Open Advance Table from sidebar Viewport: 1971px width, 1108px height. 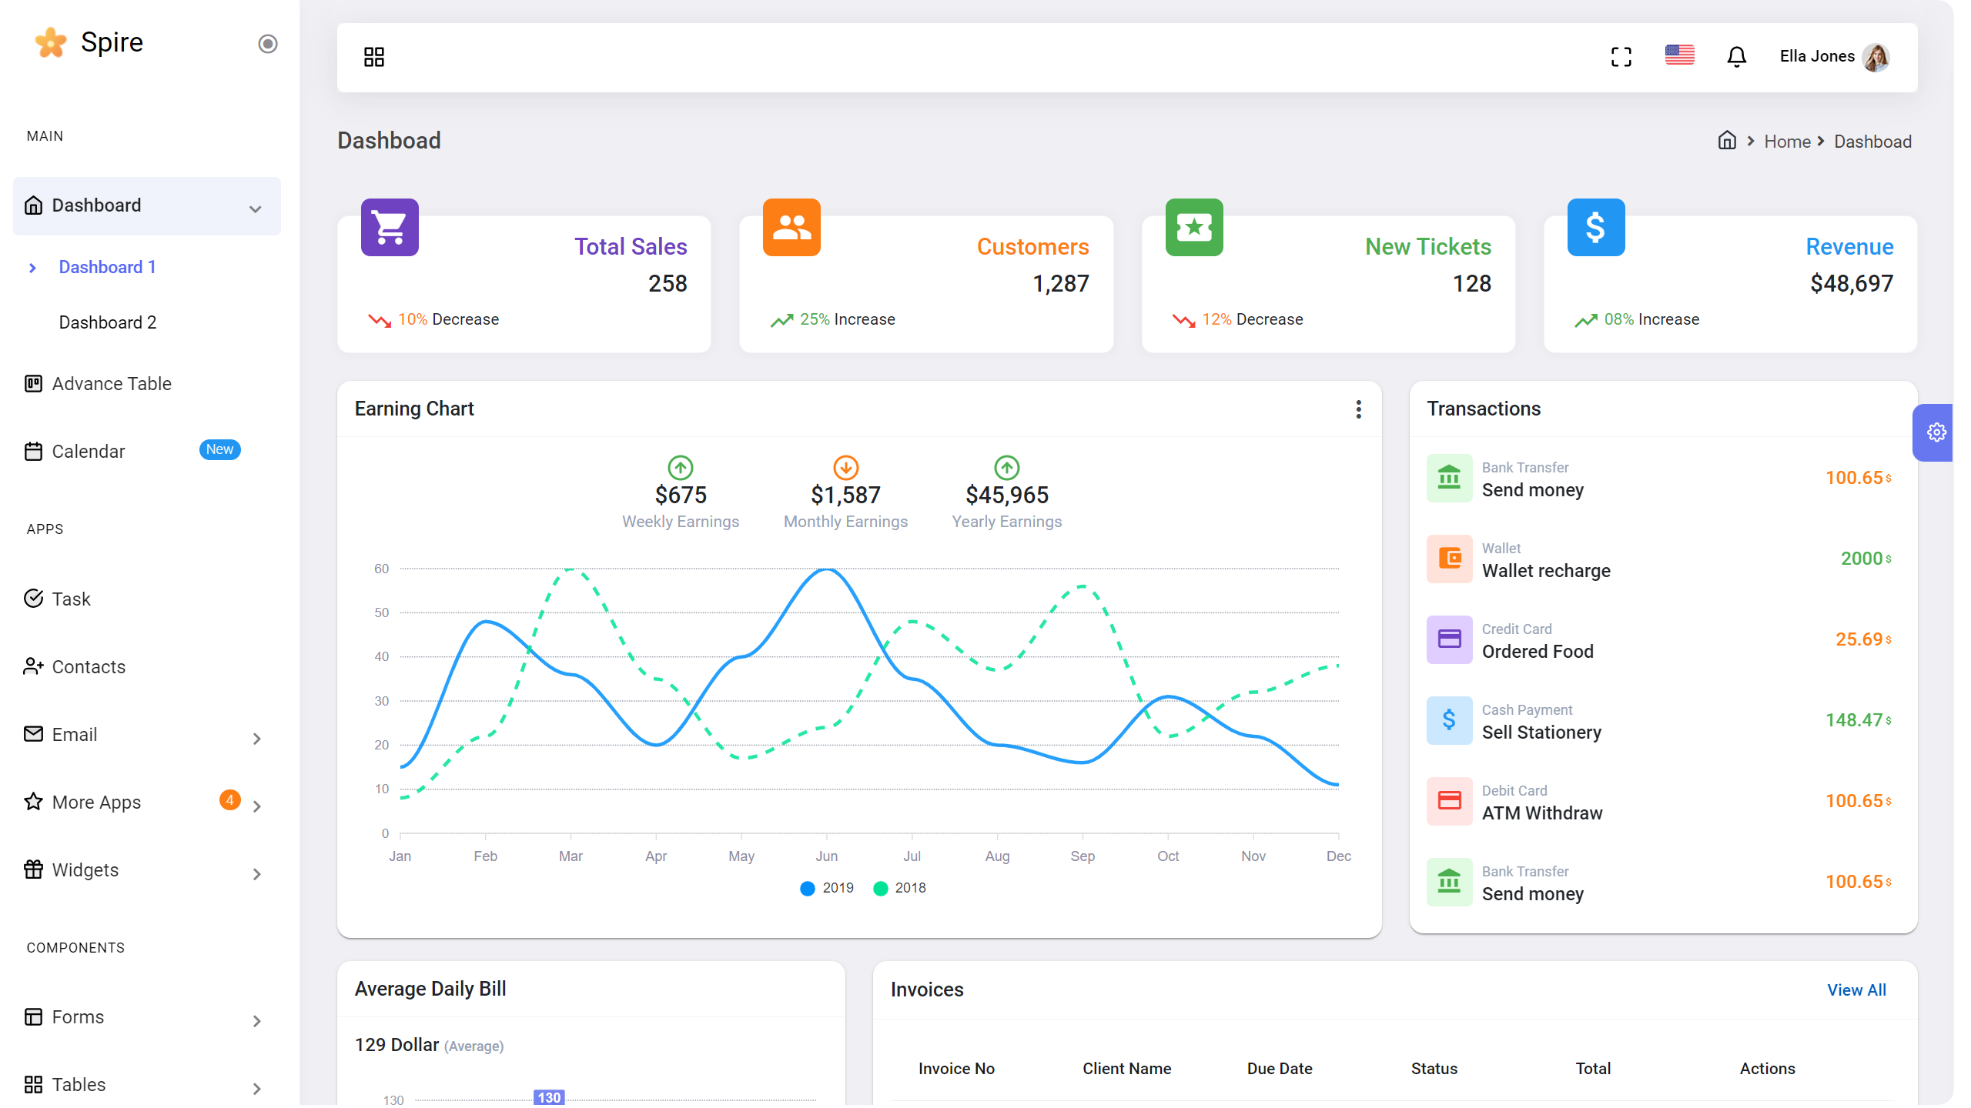(112, 384)
